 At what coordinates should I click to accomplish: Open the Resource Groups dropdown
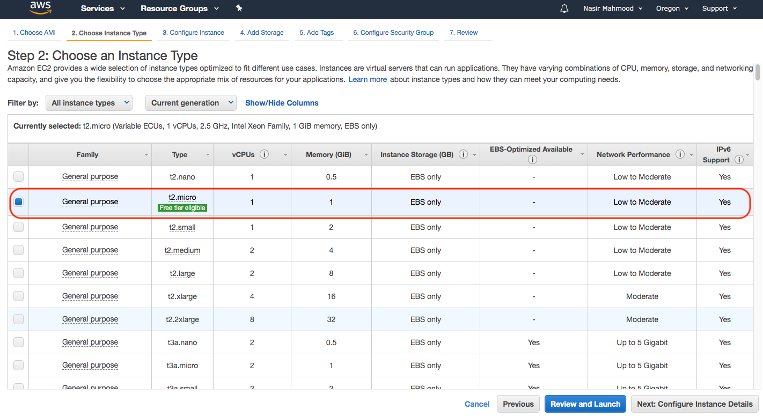point(180,9)
